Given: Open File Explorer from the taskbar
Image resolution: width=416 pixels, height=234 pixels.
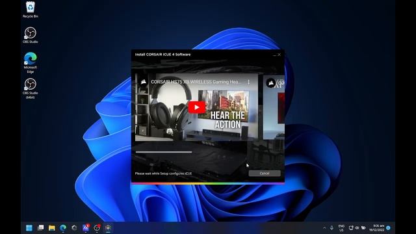Looking at the screenshot, I should [52, 228].
